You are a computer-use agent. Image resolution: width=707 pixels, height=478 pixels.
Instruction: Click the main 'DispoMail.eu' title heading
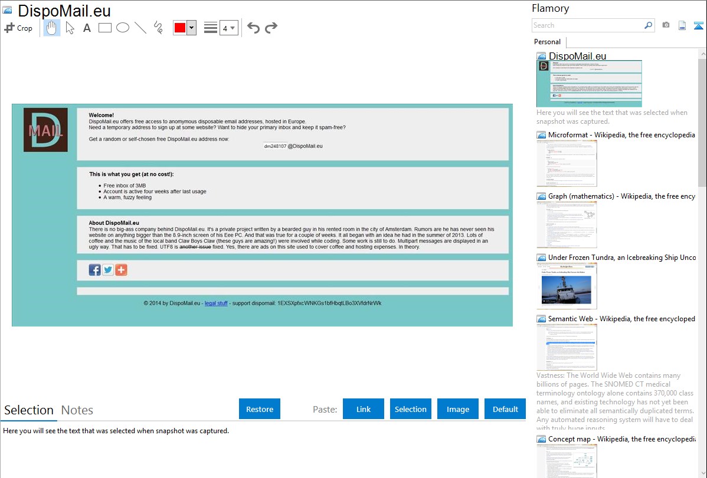coord(64,11)
